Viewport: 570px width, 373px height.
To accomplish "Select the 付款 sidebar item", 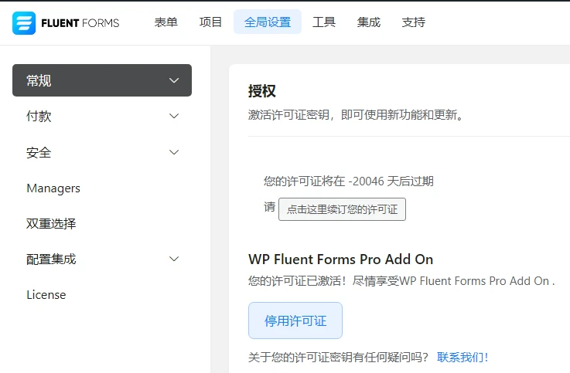I will point(102,116).
